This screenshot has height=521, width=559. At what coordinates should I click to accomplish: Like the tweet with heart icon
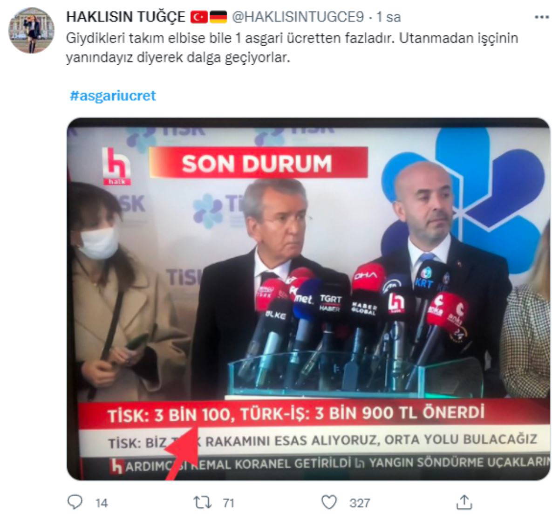[329, 502]
